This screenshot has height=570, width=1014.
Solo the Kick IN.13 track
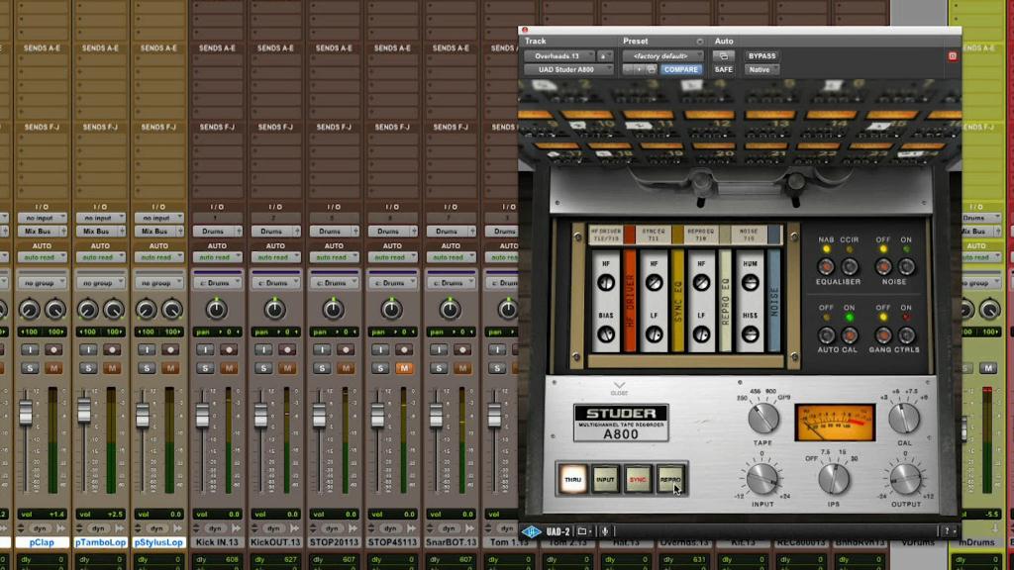[x=205, y=368]
